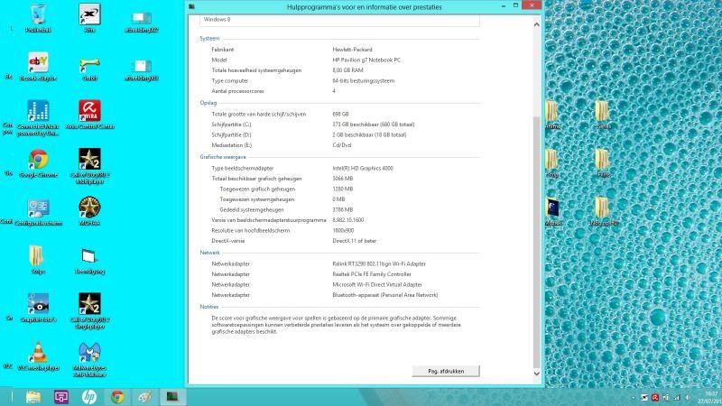Open the Configuratiescherm desktop shortcut
The height and width of the screenshot is (406, 722).
pyautogui.click(x=38, y=212)
